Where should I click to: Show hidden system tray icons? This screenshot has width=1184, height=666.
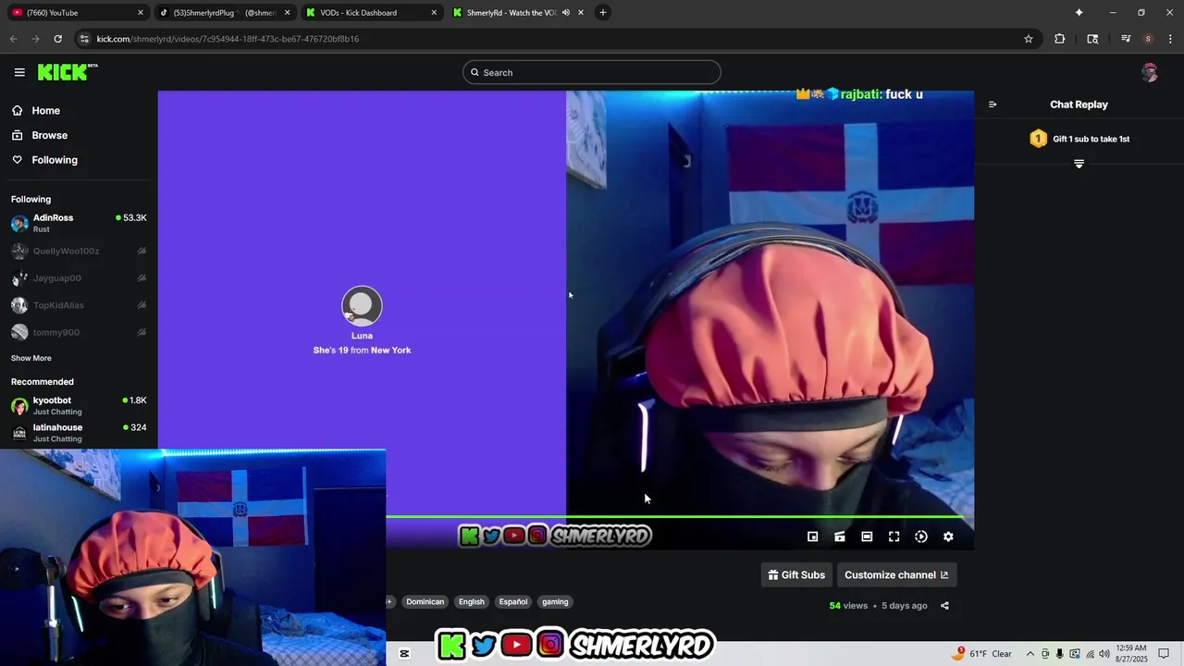(x=1030, y=654)
